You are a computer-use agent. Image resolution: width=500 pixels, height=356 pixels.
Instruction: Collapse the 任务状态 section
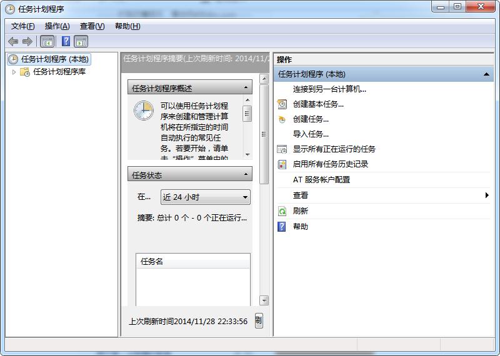(246, 174)
